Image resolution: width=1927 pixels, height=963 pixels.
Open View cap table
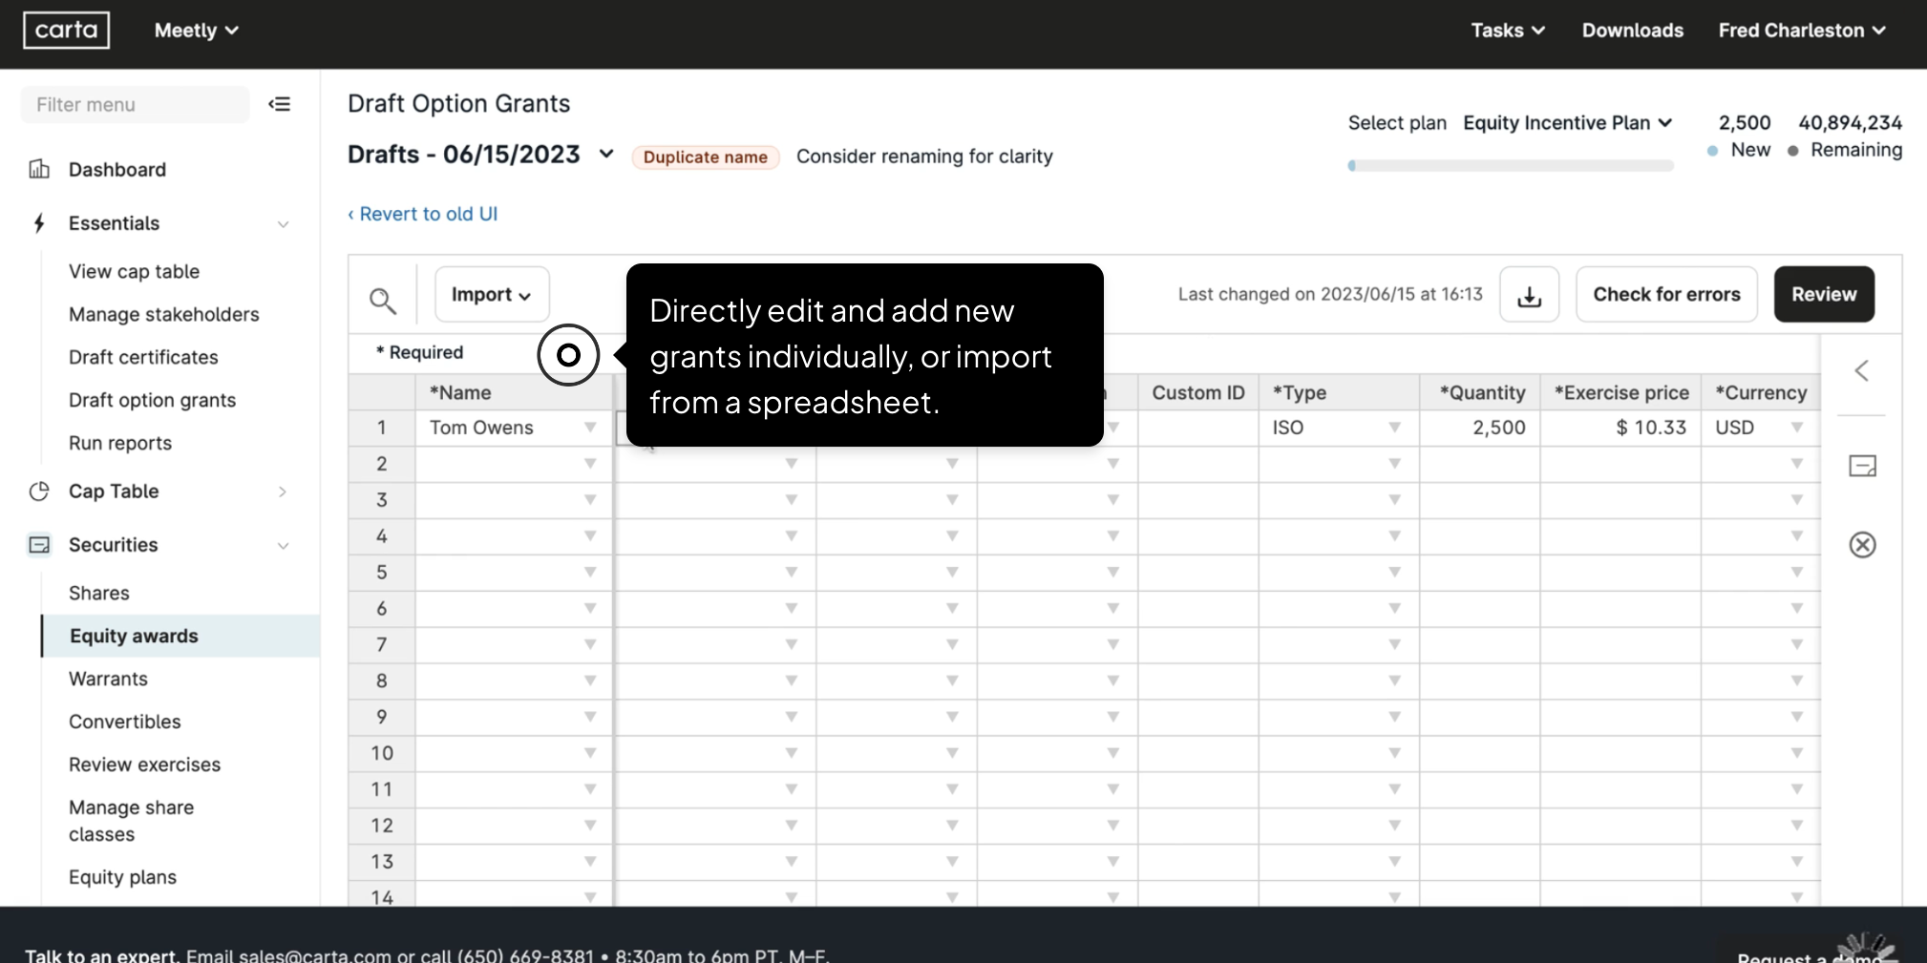point(134,271)
